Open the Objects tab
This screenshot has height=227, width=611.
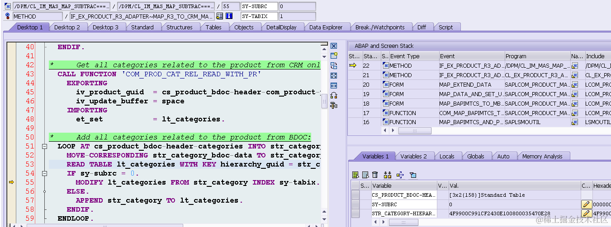pyautogui.click(x=244, y=27)
